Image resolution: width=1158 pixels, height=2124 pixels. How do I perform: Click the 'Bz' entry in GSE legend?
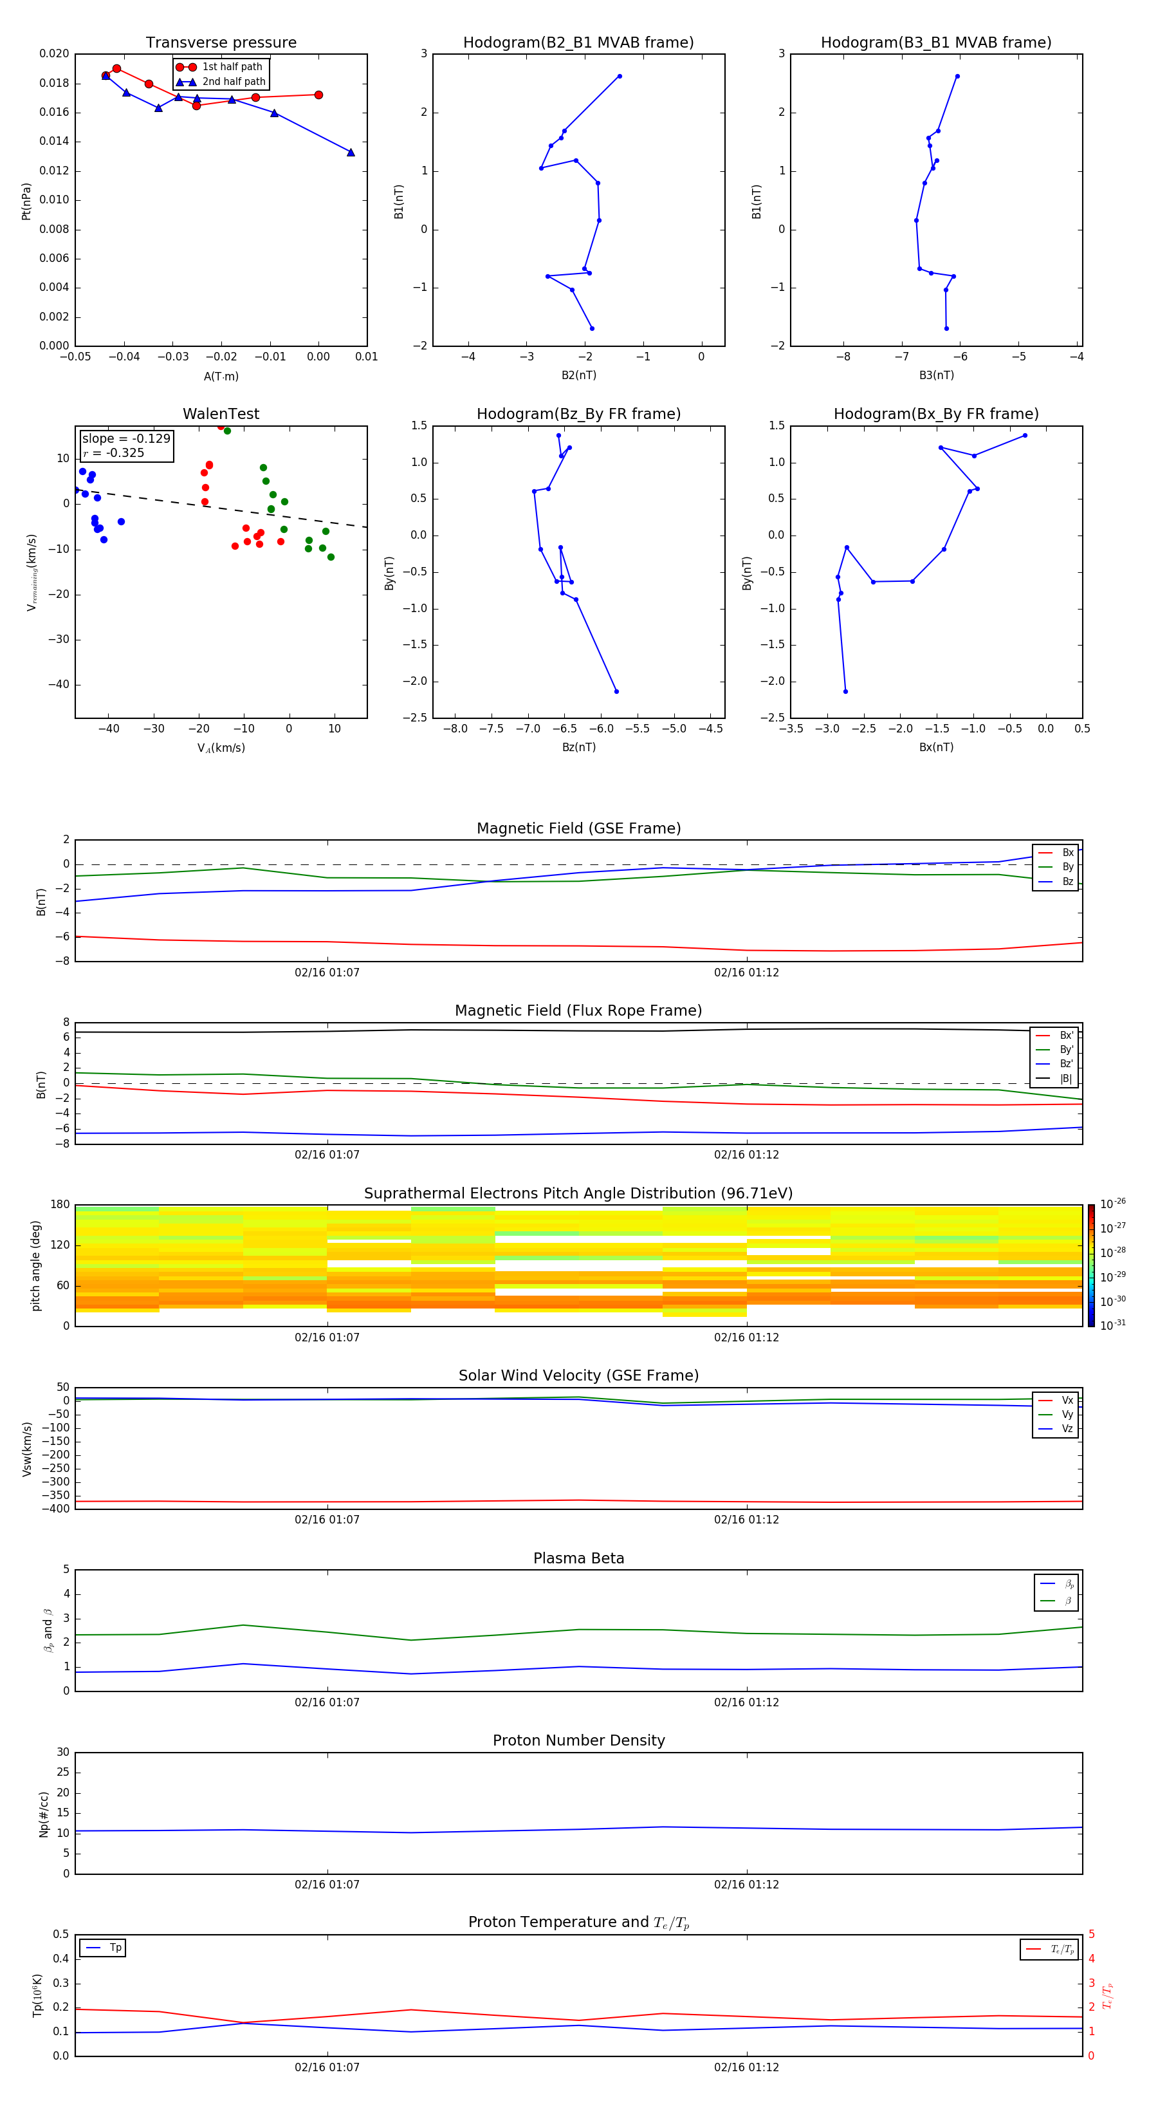point(1056,881)
